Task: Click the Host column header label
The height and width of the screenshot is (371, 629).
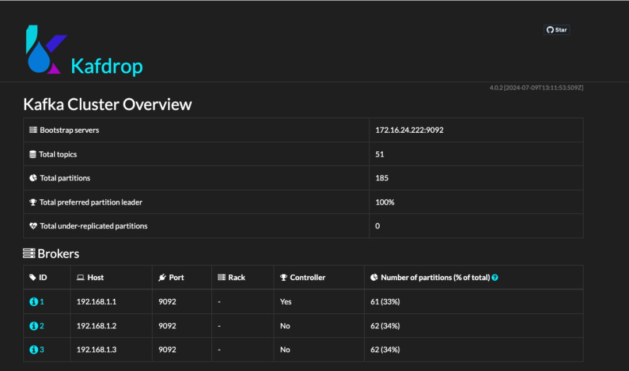Action: (x=96, y=277)
